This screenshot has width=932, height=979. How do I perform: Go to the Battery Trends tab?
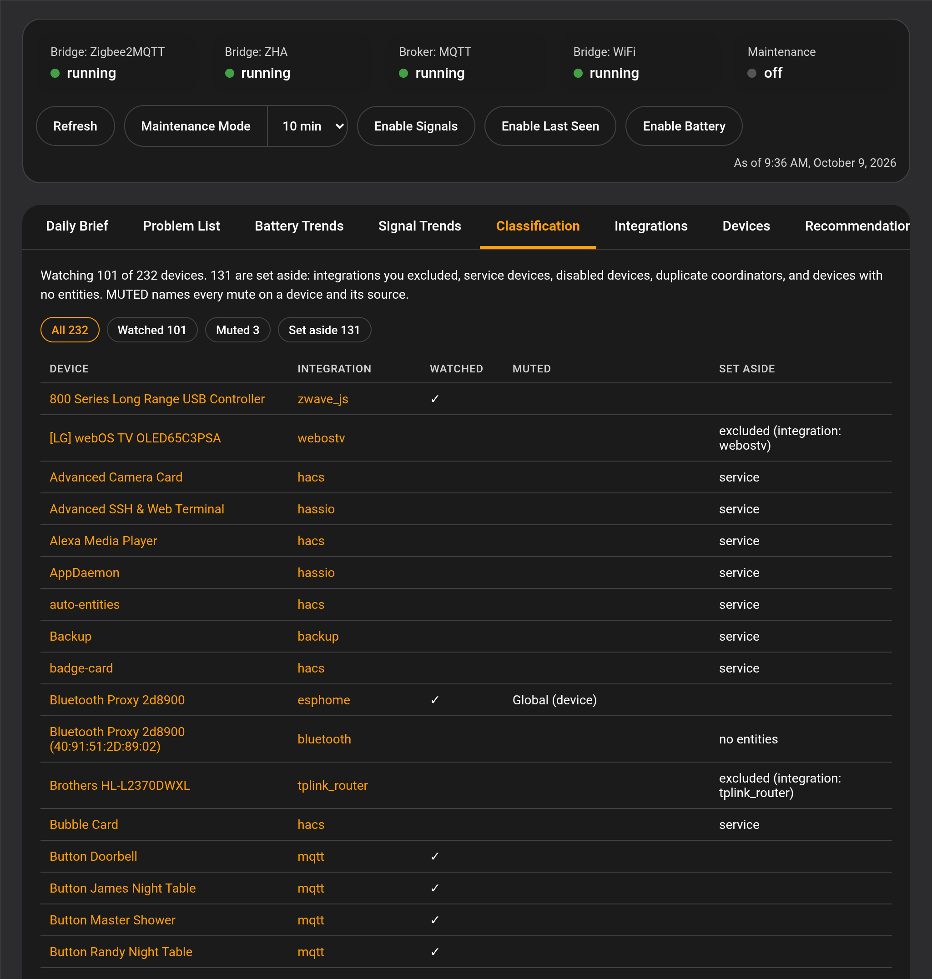pos(299,226)
